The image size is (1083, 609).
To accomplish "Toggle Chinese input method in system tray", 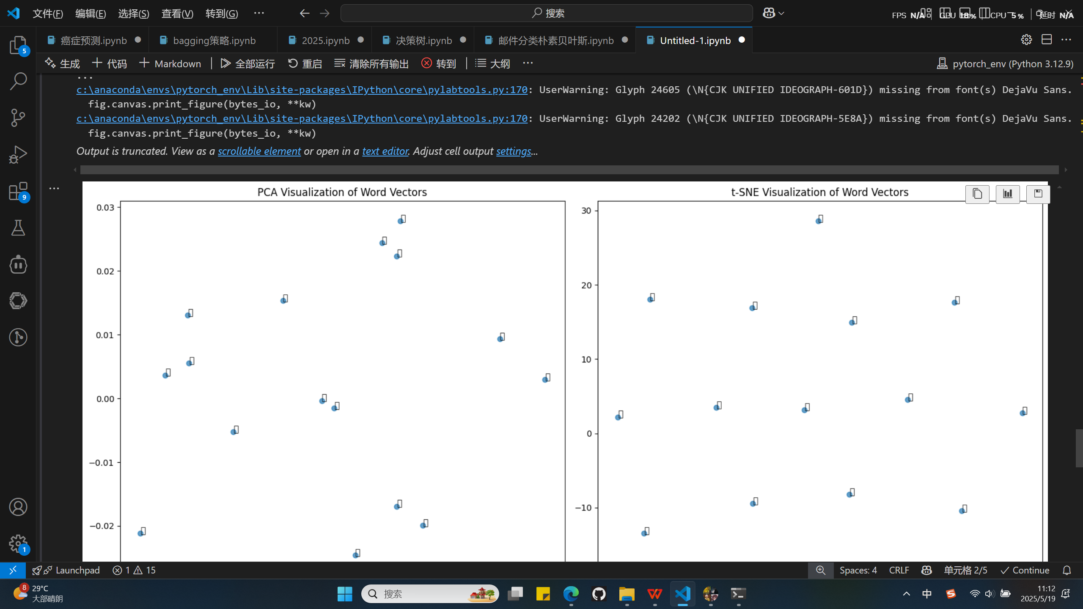I will tap(926, 594).
